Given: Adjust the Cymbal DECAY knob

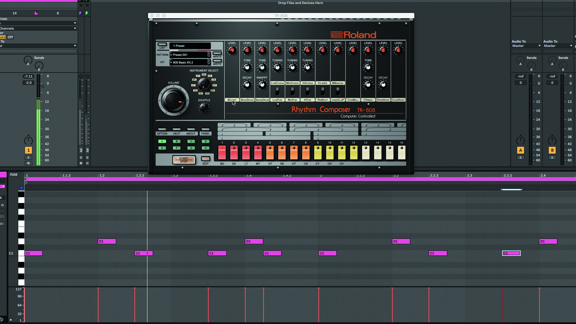Looking at the screenshot, I should (x=368, y=85).
